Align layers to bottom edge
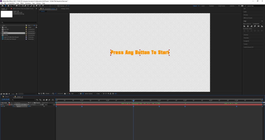 (262, 26)
